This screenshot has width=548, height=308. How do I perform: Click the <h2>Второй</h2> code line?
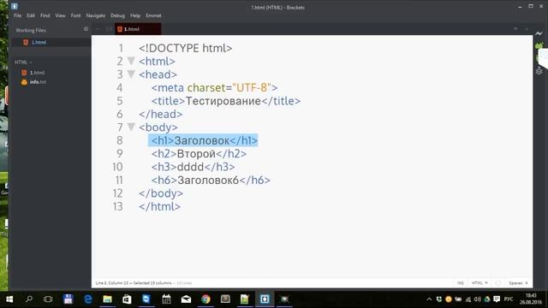[199, 154]
